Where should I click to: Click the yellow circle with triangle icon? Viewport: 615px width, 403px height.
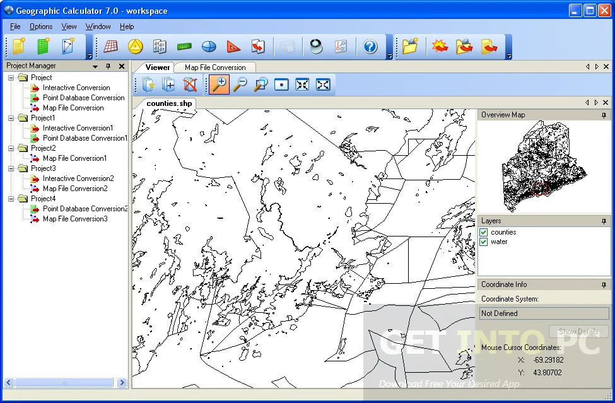[136, 46]
